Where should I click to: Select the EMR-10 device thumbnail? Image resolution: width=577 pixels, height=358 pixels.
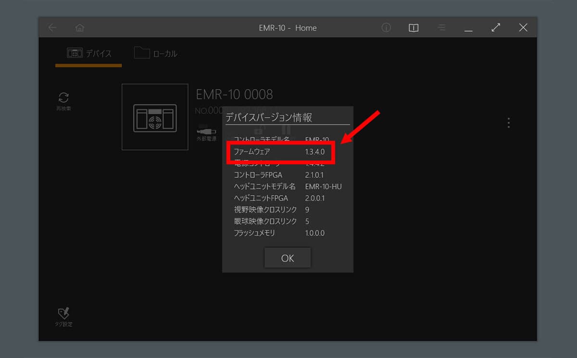pyautogui.click(x=155, y=117)
